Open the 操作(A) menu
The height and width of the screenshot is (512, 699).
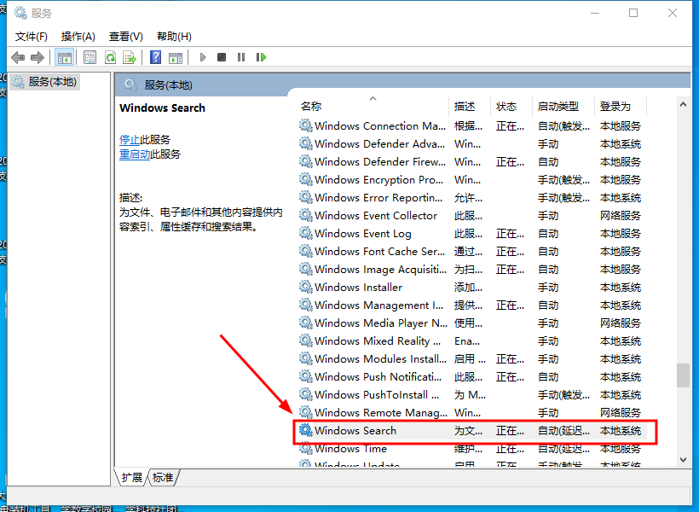[x=78, y=36]
